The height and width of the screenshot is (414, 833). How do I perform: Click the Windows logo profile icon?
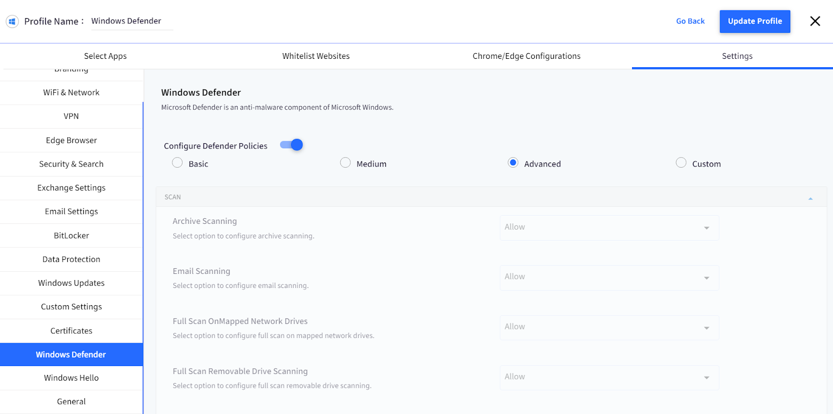(12, 21)
